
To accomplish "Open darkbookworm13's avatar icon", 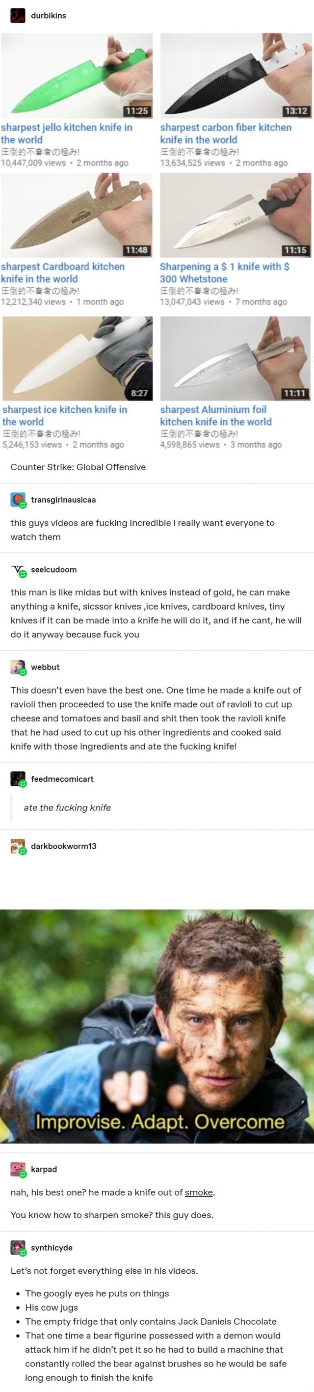I will 18,846.
